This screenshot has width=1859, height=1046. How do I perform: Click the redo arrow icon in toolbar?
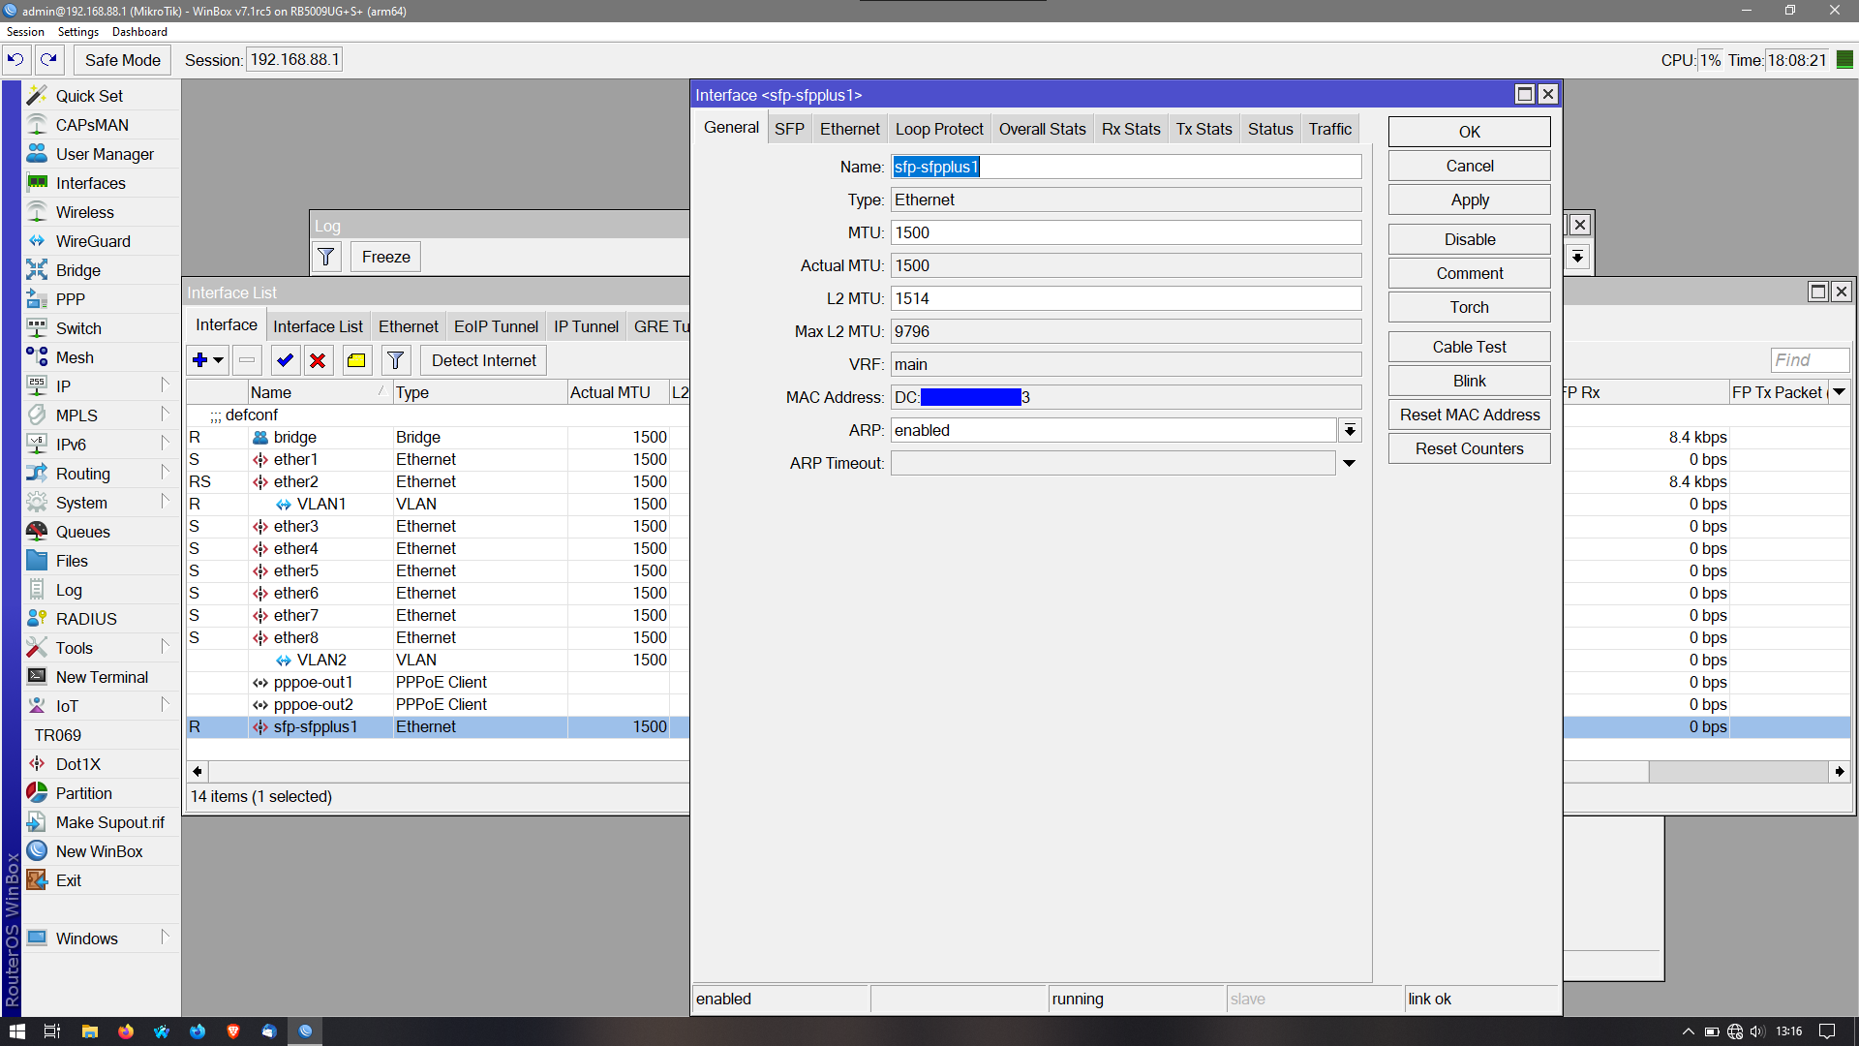click(x=49, y=60)
